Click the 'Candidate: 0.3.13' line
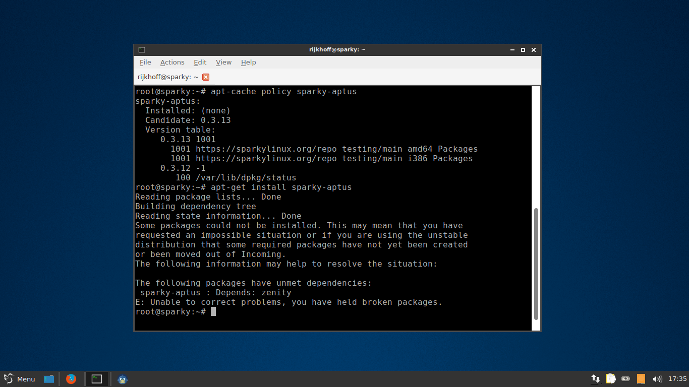 click(x=188, y=120)
